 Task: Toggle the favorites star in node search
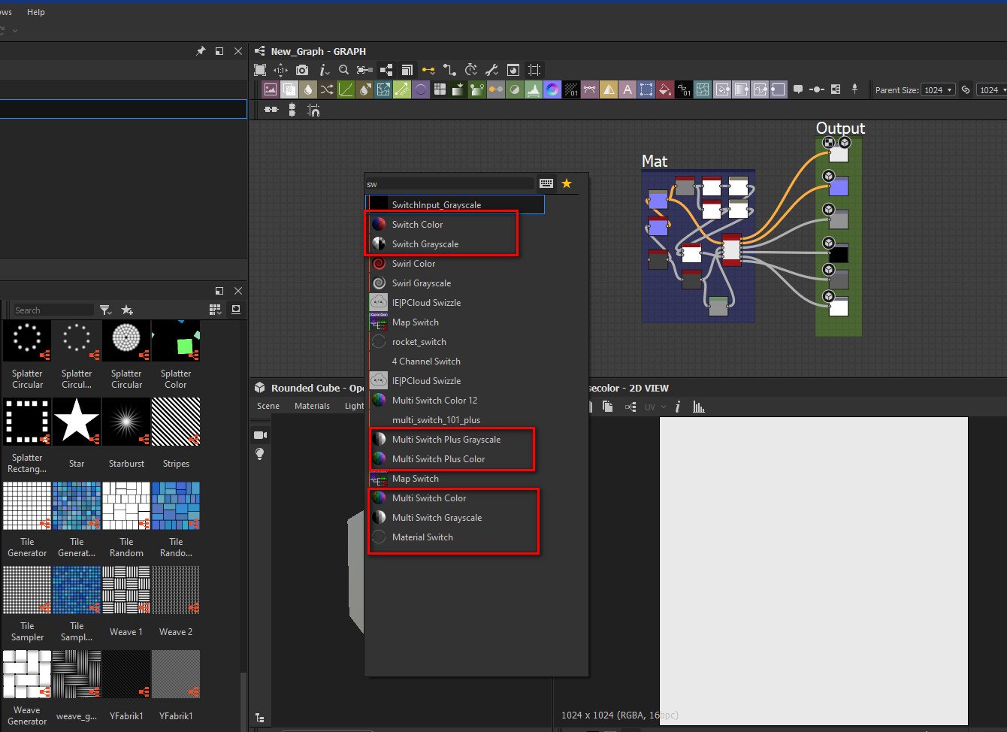point(567,183)
